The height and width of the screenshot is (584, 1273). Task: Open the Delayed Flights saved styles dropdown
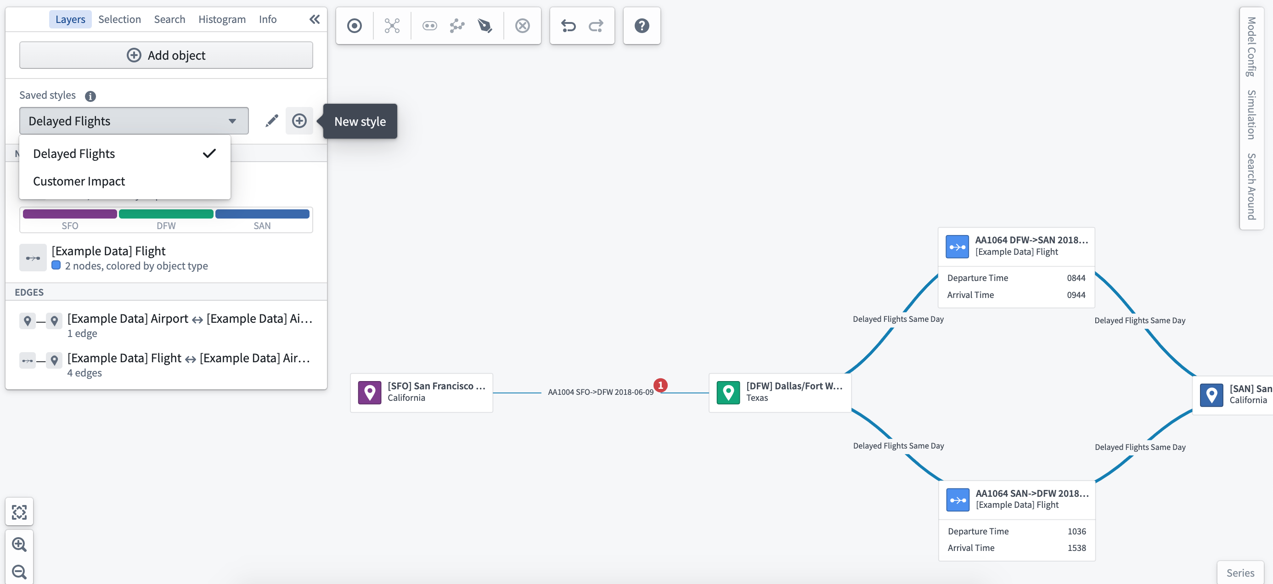[x=134, y=121]
